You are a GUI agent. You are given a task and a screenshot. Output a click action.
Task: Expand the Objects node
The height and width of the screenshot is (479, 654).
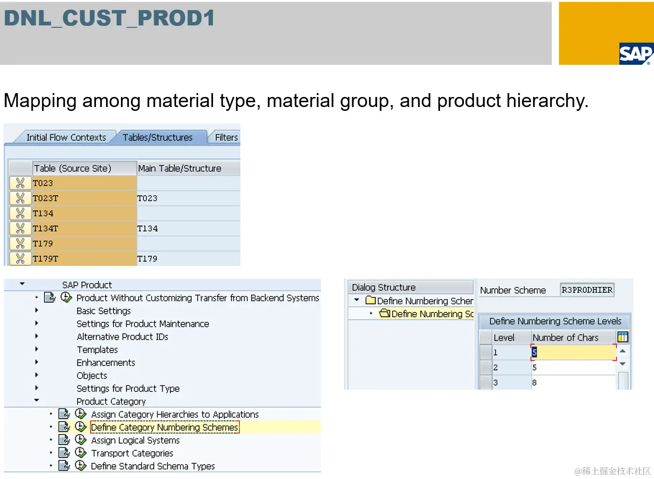coord(36,375)
